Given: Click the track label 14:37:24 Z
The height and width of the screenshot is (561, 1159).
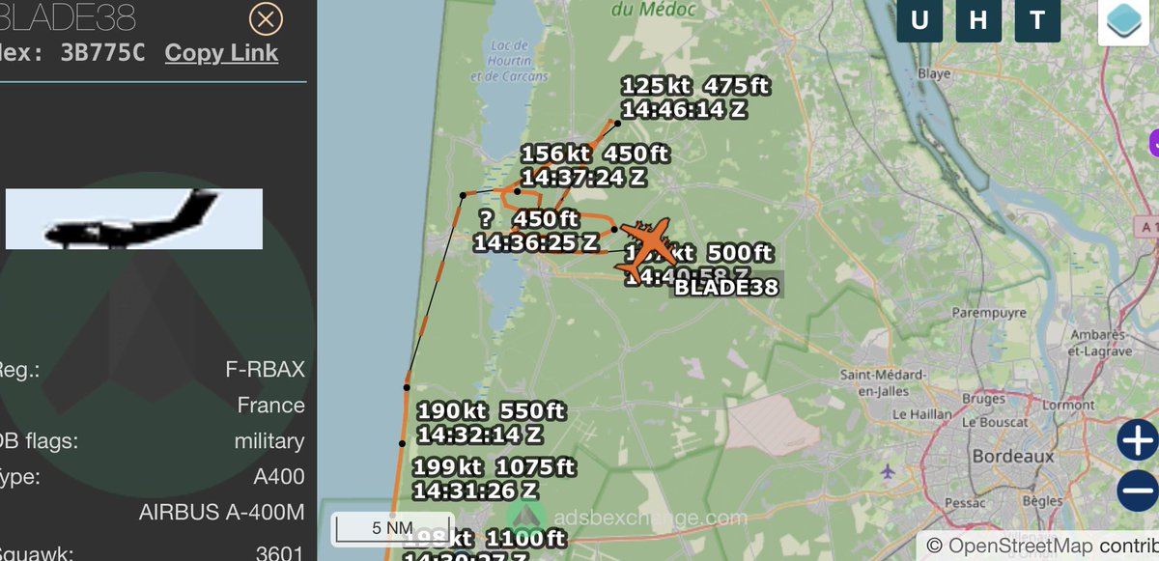Looking at the screenshot, I should 584,178.
